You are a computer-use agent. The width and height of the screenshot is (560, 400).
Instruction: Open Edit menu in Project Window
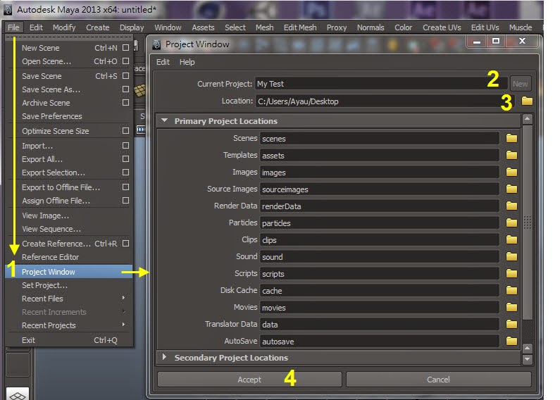coord(163,62)
